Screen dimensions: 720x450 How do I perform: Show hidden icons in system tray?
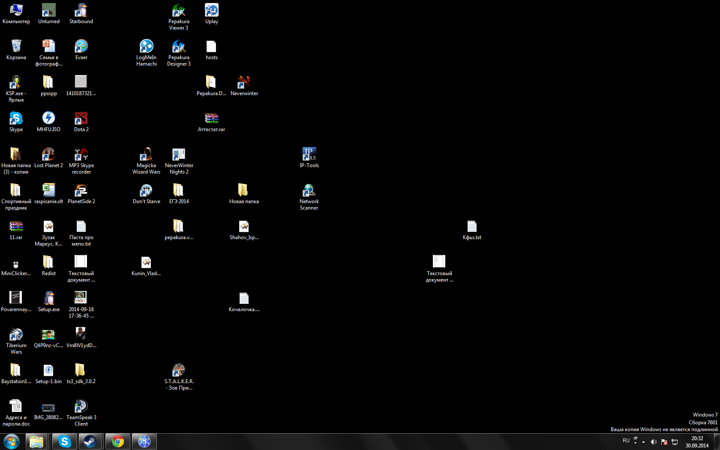pyautogui.click(x=643, y=442)
